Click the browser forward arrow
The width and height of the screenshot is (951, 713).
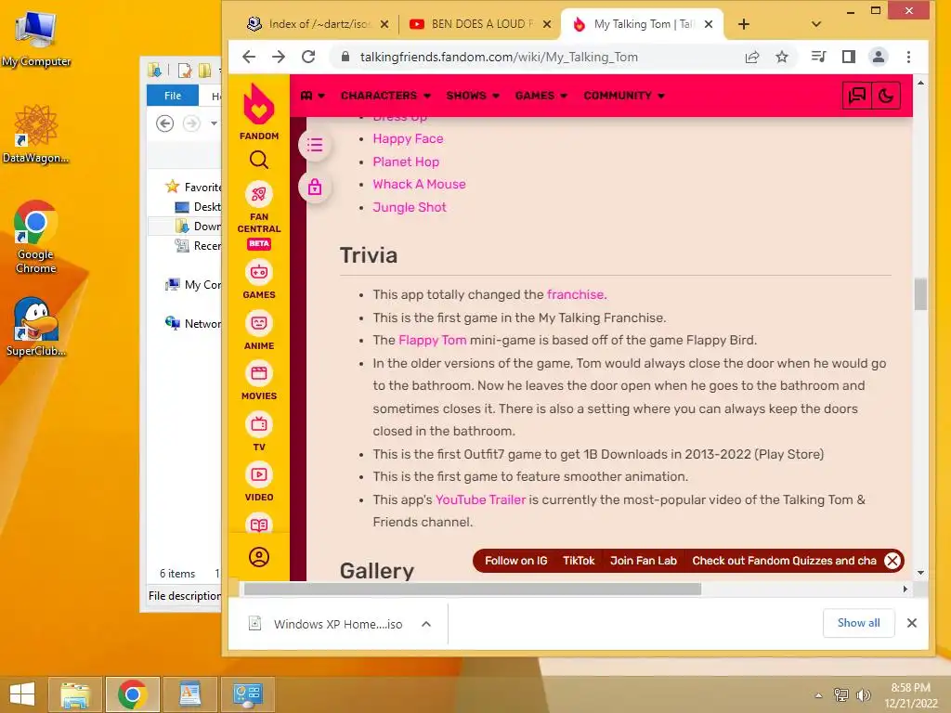click(279, 57)
